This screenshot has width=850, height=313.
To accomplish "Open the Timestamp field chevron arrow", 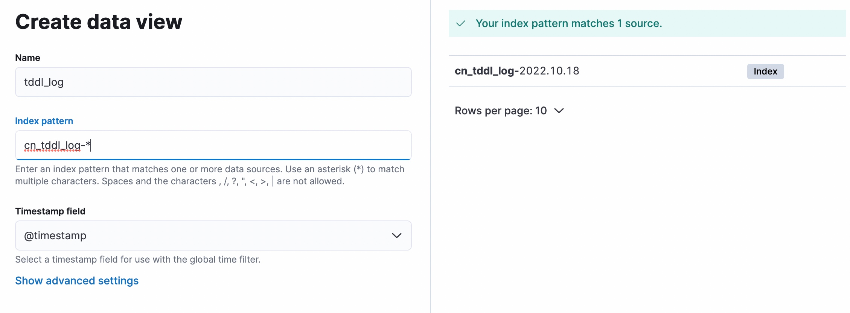I will pyautogui.click(x=396, y=236).
